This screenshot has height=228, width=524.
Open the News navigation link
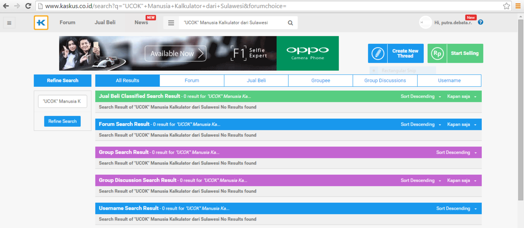point(141,23)
